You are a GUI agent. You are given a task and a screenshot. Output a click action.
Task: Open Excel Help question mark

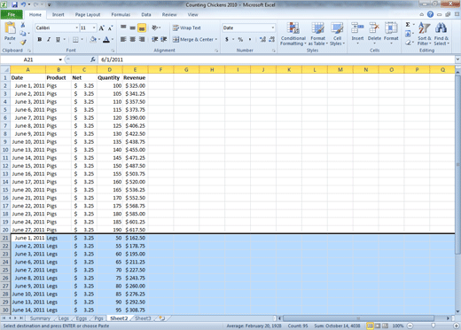(x=430, y=14)
